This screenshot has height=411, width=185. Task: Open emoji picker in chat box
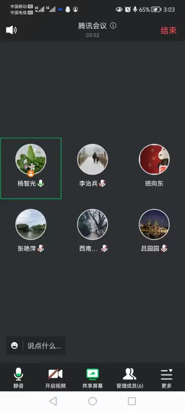tap(14, 345)
